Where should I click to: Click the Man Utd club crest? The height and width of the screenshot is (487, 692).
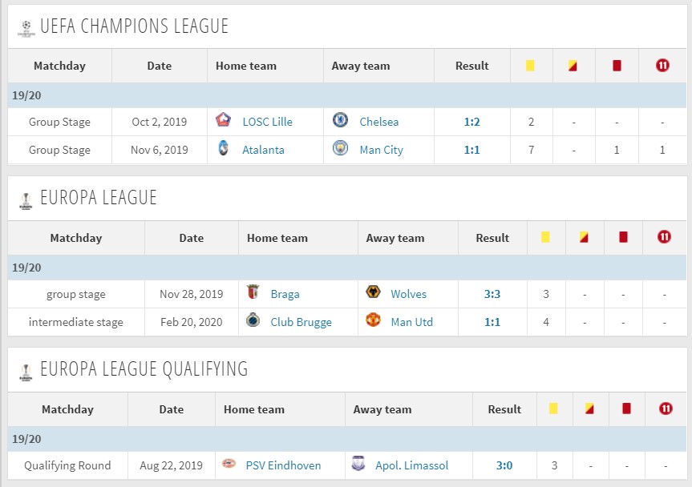[x=374, y=320]
